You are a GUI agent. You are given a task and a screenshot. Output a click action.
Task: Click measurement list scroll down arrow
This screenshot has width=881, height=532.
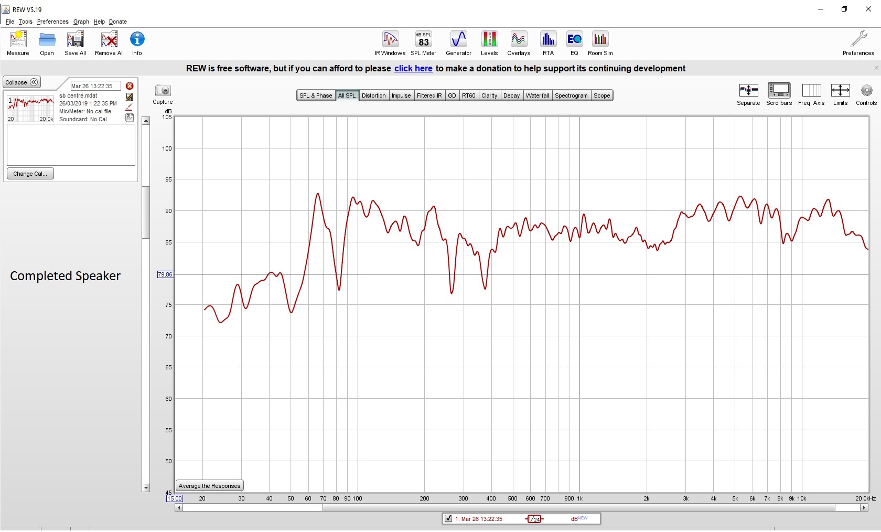[x=146, y=488]
